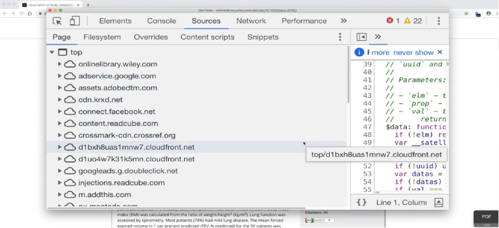Expand d1bxh8uas1mnw7.cloudfront.net node
Viewport: 499px width, 228px height.
(59, 147)
